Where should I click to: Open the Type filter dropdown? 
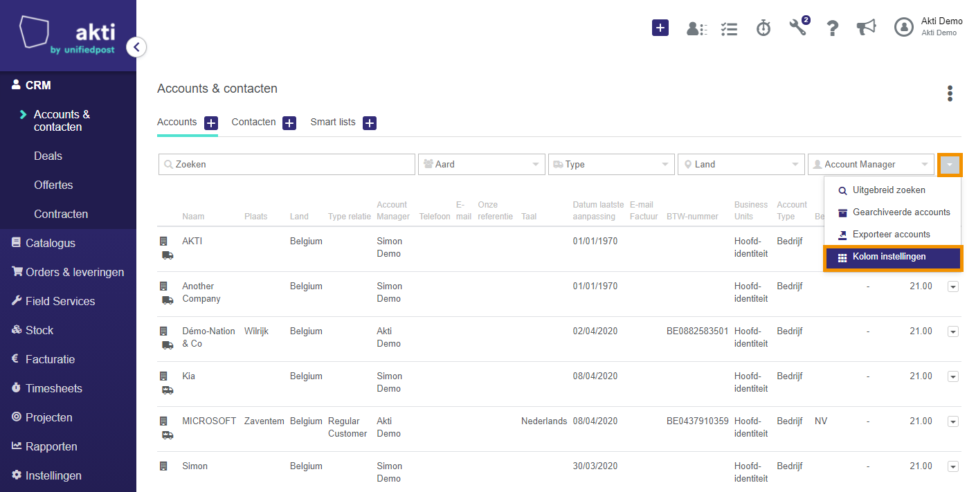[611, 164]
